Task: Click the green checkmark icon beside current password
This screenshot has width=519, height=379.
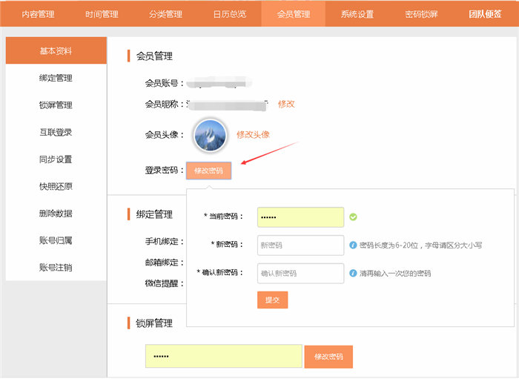Action: 354,217
